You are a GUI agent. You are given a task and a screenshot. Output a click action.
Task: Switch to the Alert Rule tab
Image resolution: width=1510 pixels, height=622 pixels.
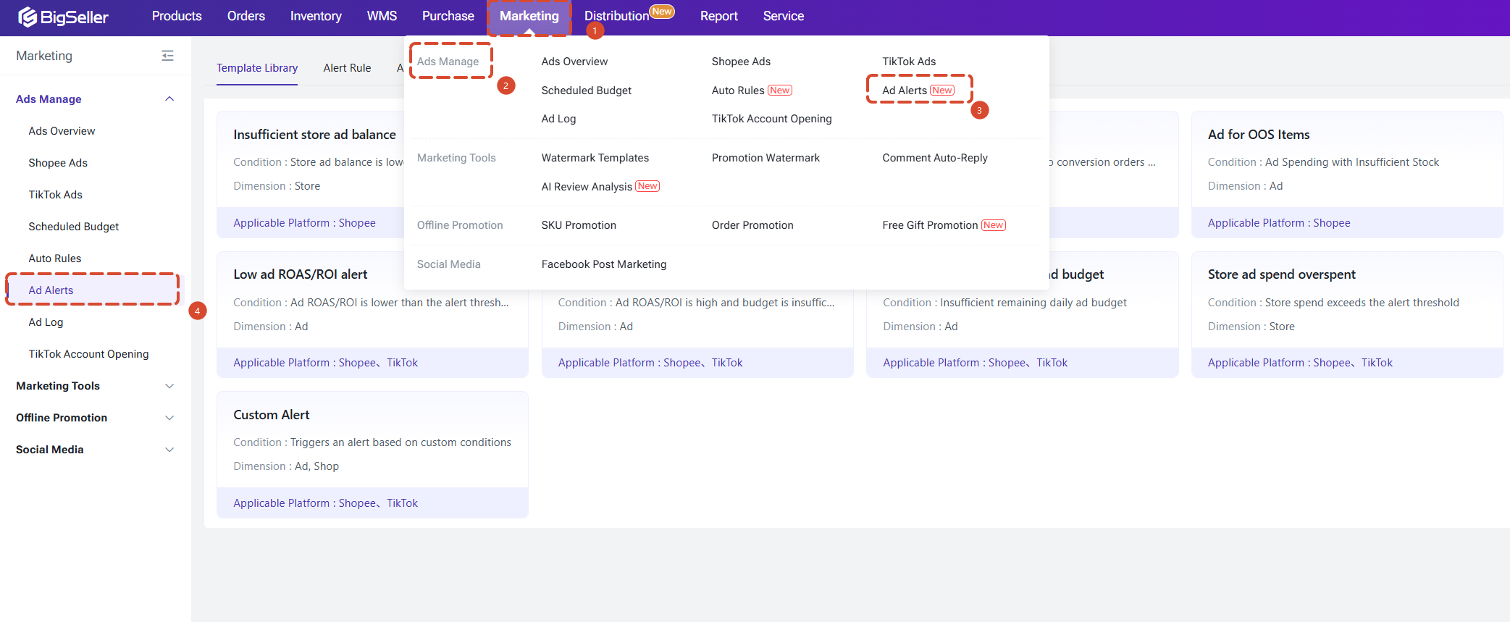347,68
